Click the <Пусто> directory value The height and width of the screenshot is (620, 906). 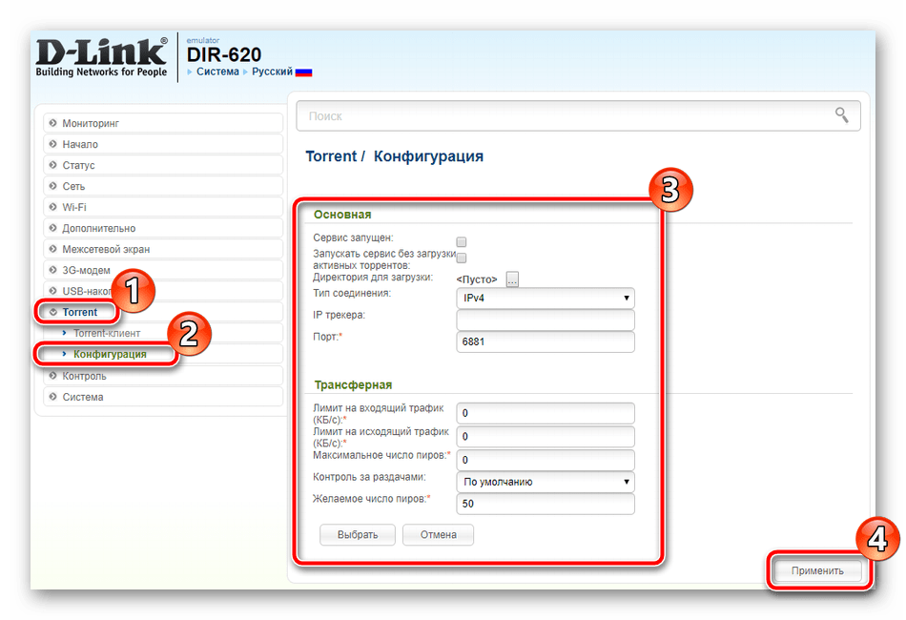click(x=477, y=279)
